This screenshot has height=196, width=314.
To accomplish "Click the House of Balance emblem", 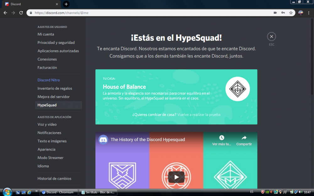I will (237, 89).
